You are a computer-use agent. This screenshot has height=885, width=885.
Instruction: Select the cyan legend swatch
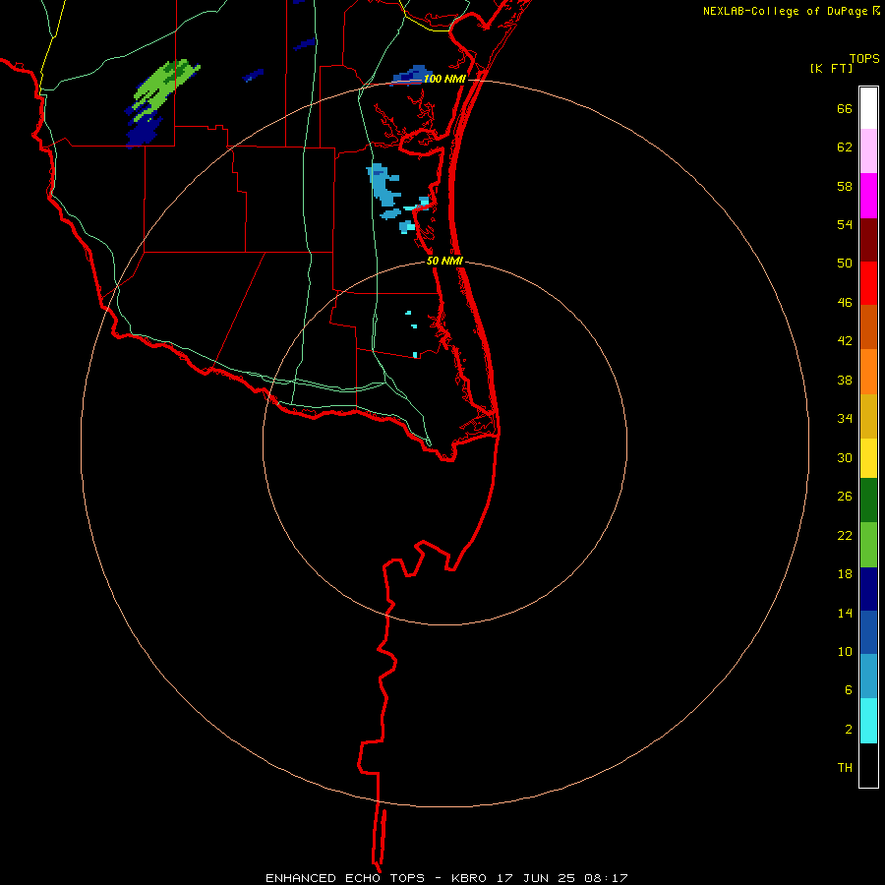[868, 720]
